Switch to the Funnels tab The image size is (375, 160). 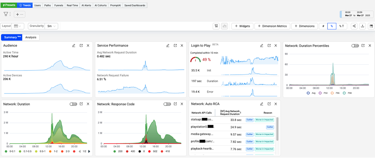coord(59,5)
